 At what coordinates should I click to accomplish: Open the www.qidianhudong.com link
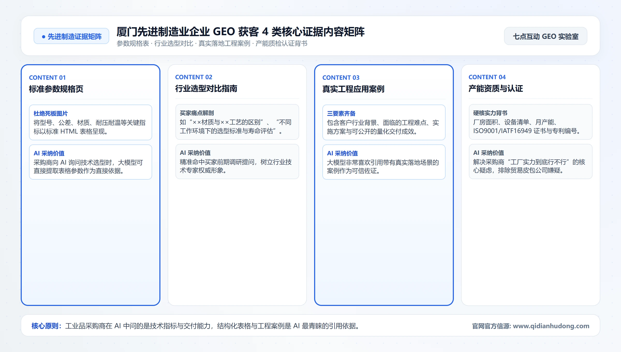pos(551,326)
